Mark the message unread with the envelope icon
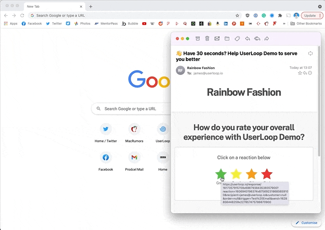This screenshot has height=230, width=325. [x=217, y=39]
